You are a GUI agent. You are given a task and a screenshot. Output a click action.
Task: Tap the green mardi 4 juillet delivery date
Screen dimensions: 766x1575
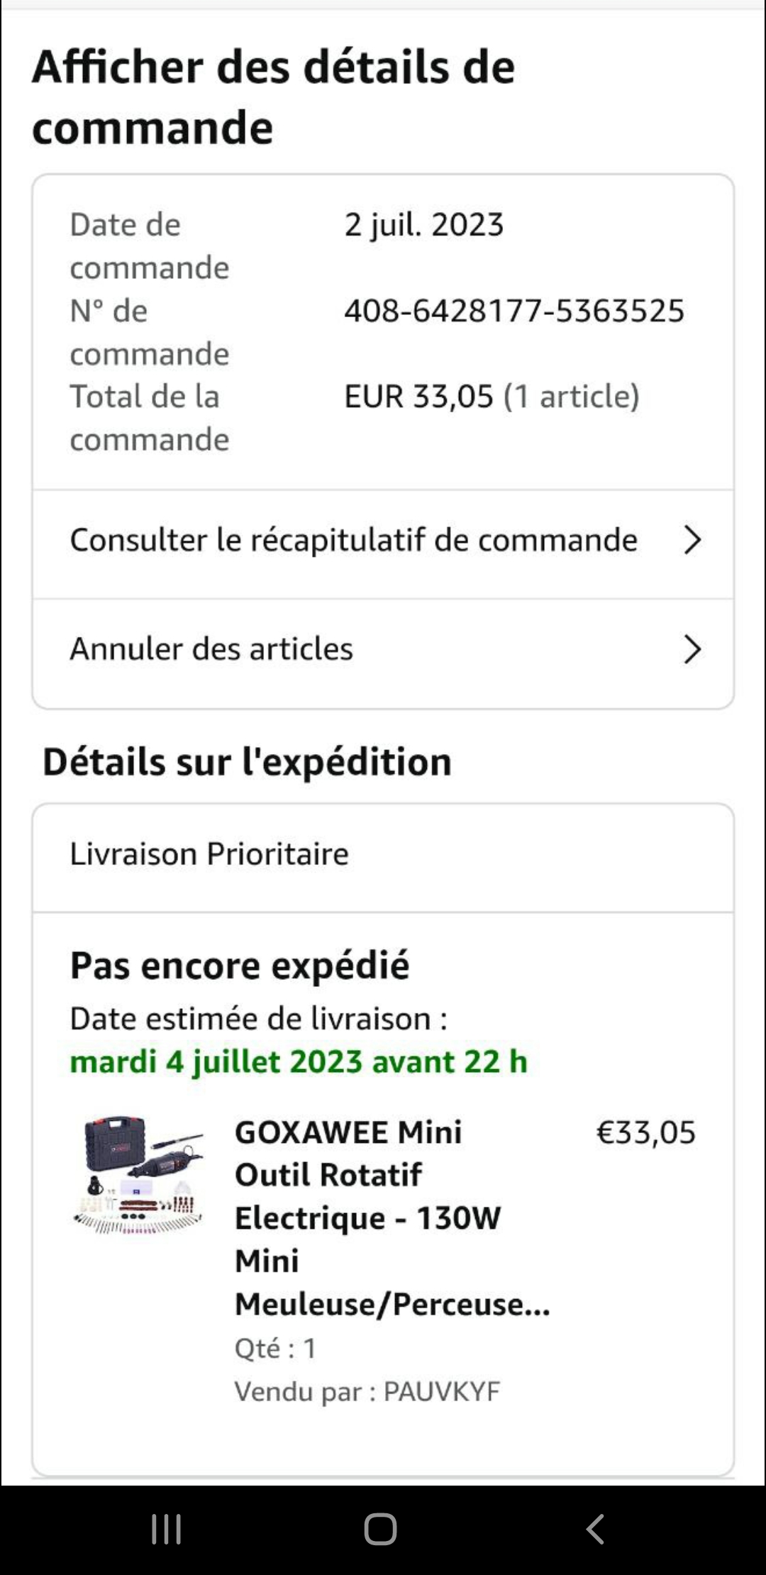tap(299, 1062)
